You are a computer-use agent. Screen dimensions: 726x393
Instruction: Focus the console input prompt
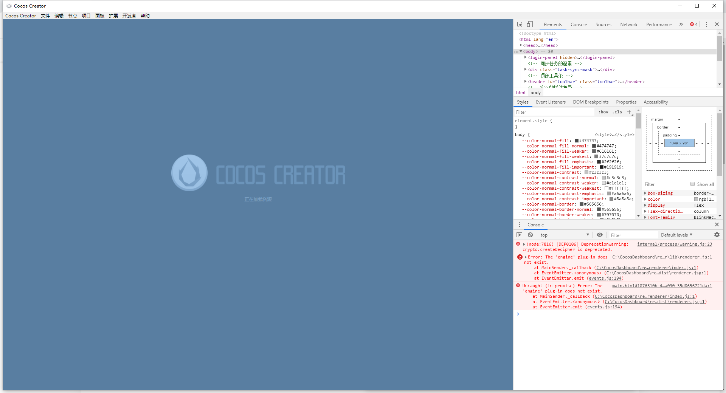[x=620, y=314]
